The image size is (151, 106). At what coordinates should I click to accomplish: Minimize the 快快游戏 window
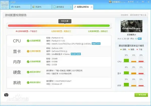pyautogui.click(x=137, y=2)
